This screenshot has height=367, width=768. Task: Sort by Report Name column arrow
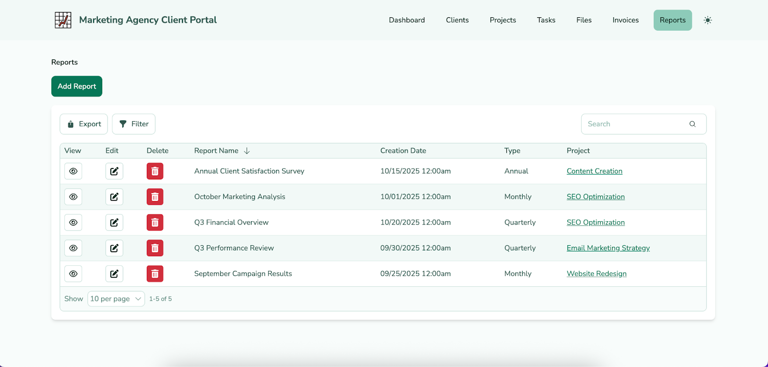tap(247, 151)
